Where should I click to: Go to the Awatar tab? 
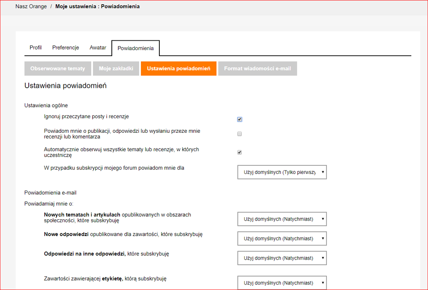tap(98, 48)
